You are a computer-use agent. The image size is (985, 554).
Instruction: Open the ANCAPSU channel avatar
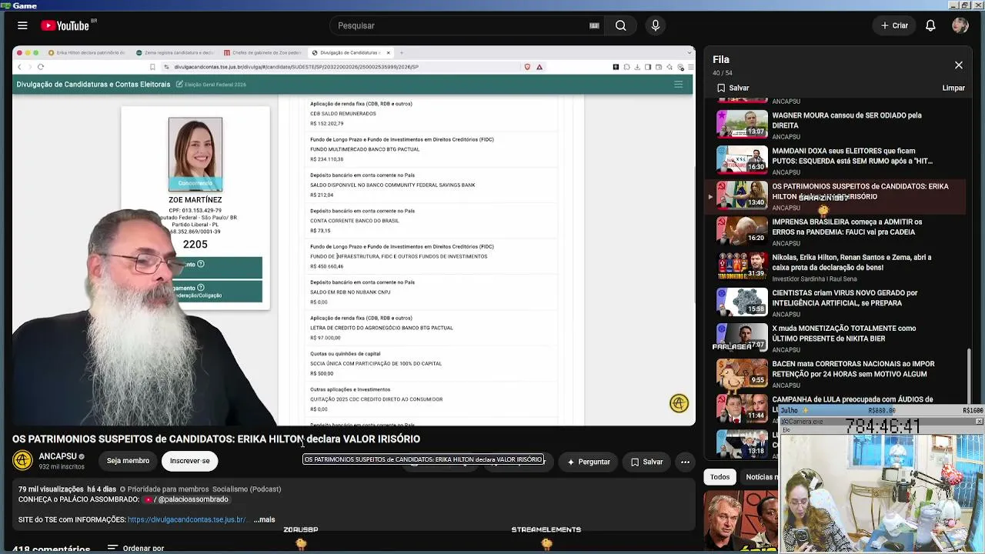pos(22,460)
